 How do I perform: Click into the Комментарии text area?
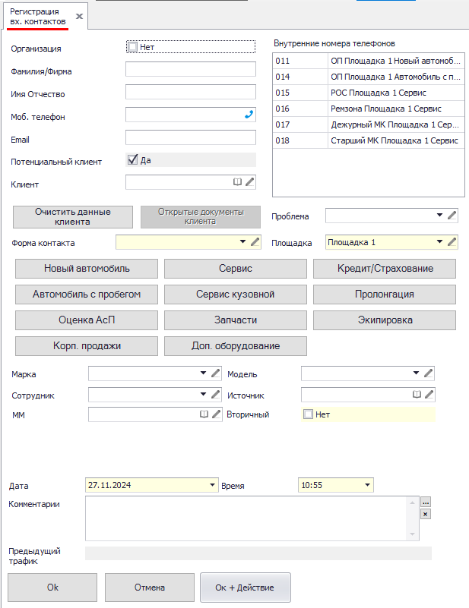point(251,518)
